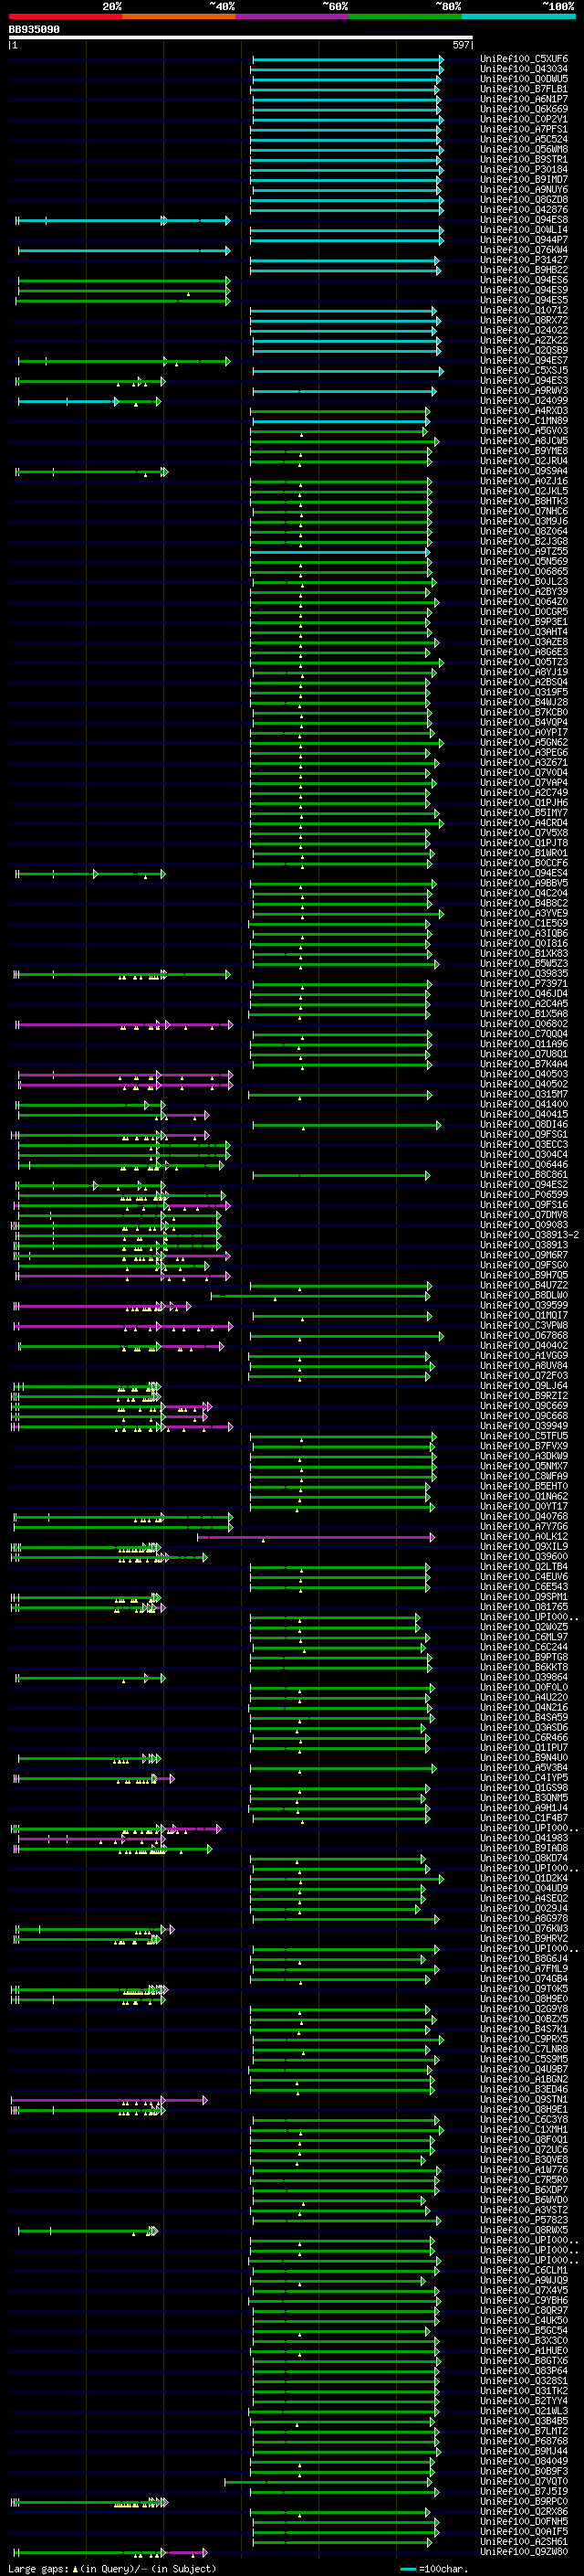This screenshot has width=584, height=2576.
Task: Open hit UniRef100_Q43034
Action: tap(524, 69)
